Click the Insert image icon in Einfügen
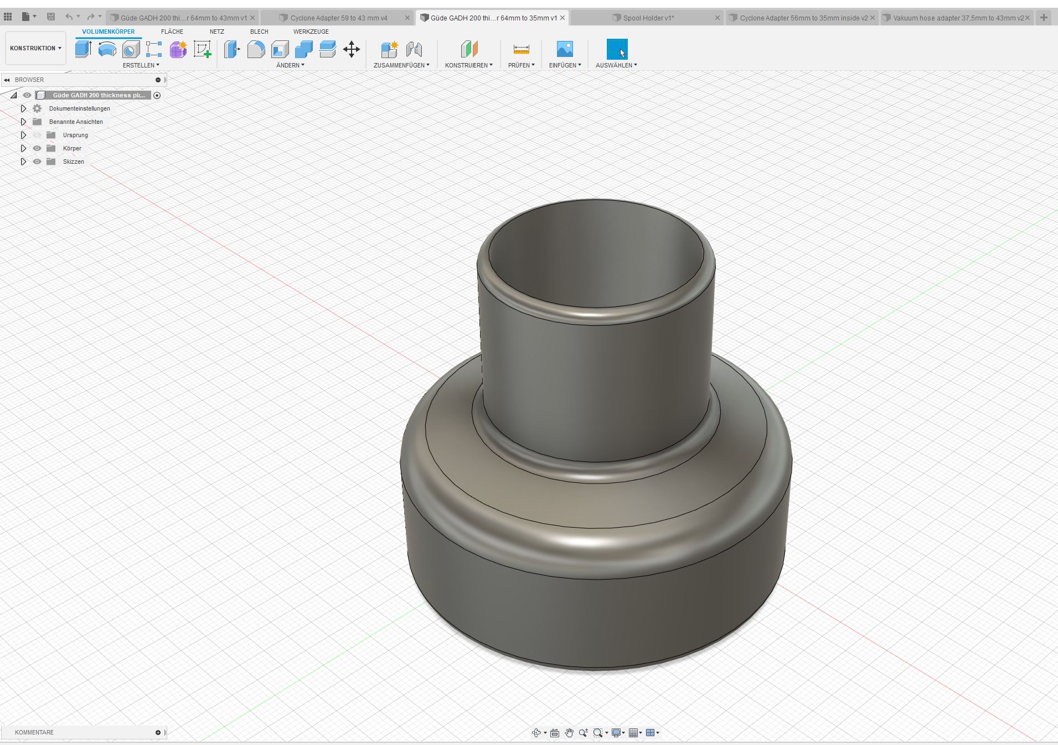Viewport: 1058px width, 745px height. coord(565,49)
